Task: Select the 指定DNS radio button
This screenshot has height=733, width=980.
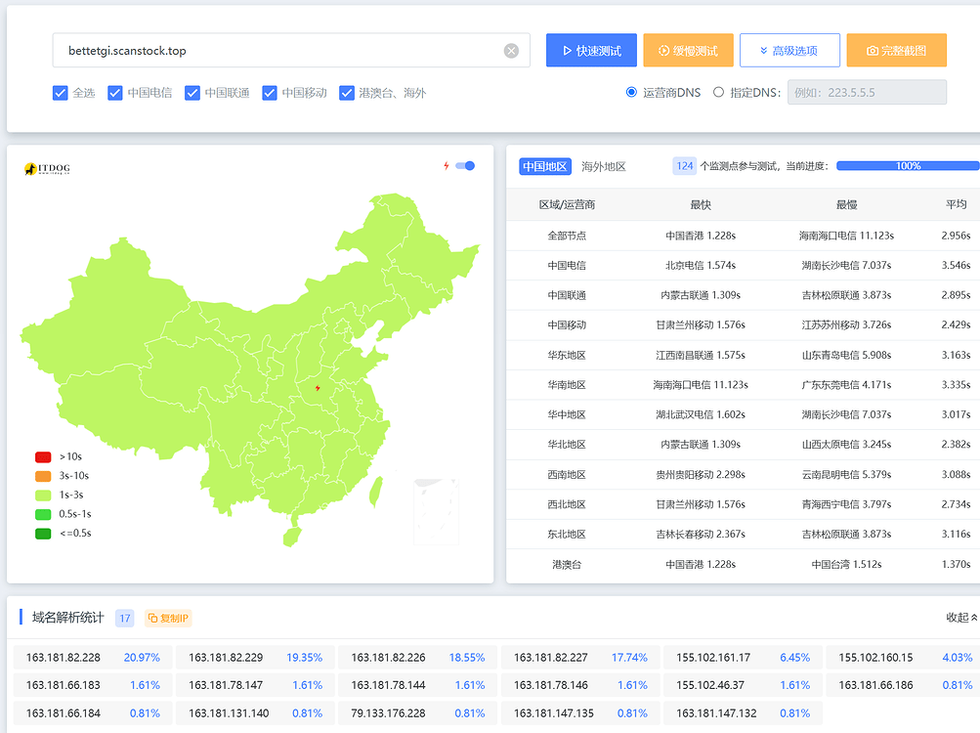Action: [x=719, y=93]
